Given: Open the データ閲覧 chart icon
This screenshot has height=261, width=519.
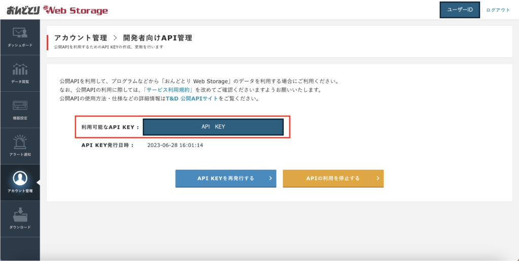Looking at the screenshot, I should click(x=20, y=69).
